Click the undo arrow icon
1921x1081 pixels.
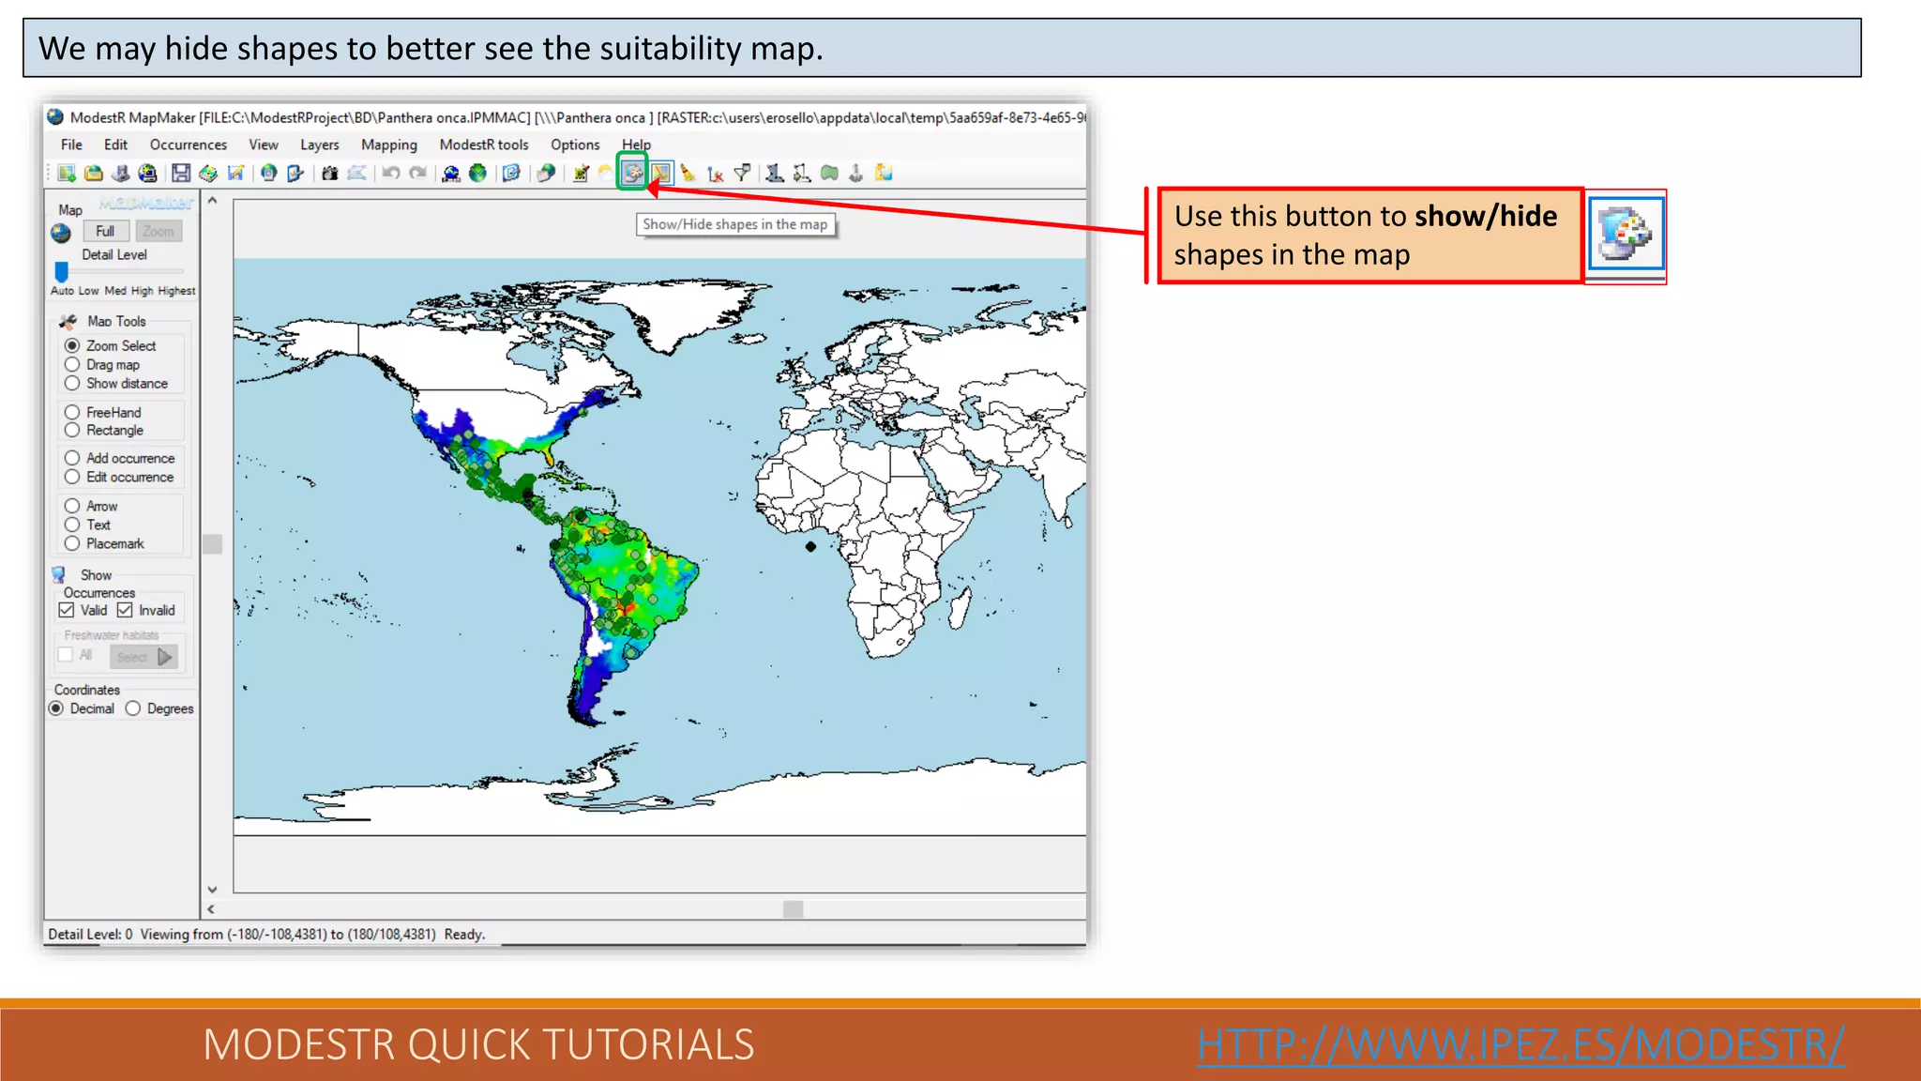[x=391, y=173]
